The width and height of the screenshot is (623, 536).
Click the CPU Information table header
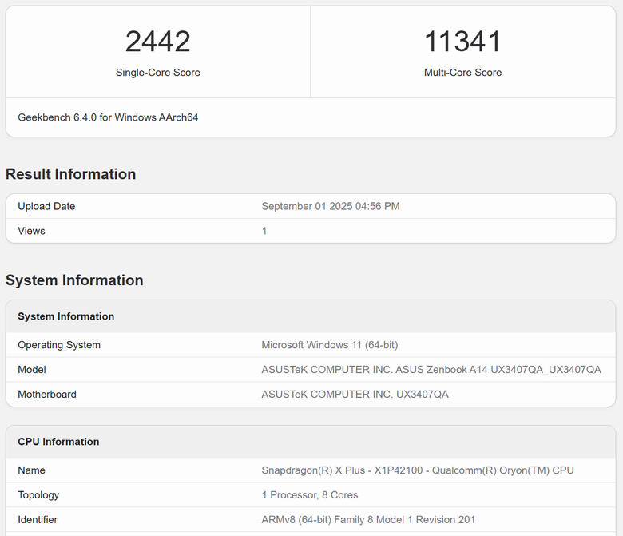(58, 442)
